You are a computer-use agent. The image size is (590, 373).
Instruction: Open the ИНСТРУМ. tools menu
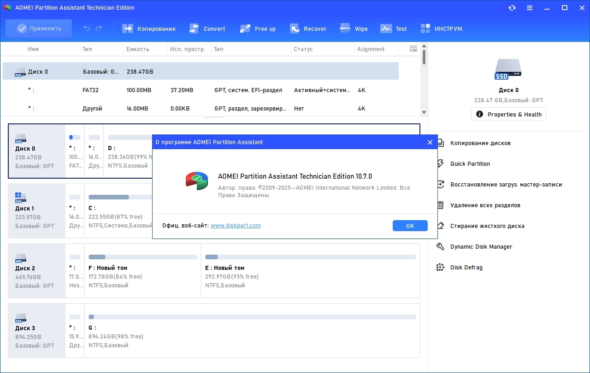click(442, 29)
